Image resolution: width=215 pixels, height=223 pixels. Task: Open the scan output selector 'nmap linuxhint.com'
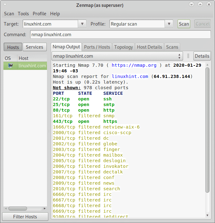[117, 56]
